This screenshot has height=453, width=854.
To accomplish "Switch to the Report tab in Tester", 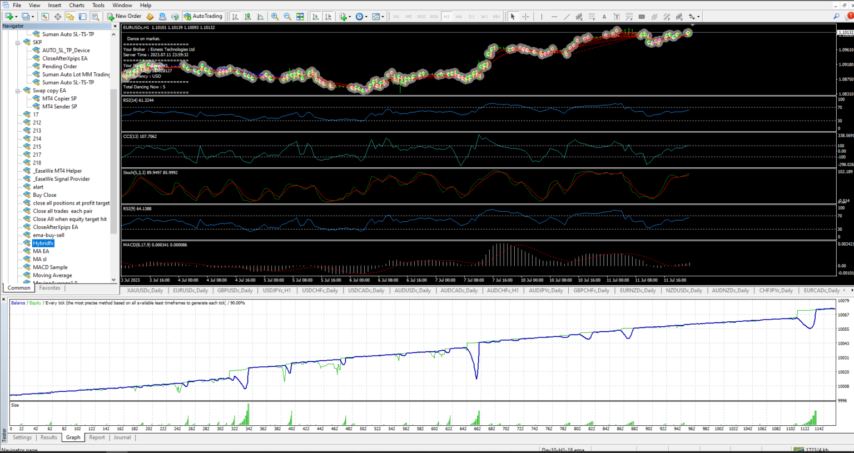I will click(97, 437).
